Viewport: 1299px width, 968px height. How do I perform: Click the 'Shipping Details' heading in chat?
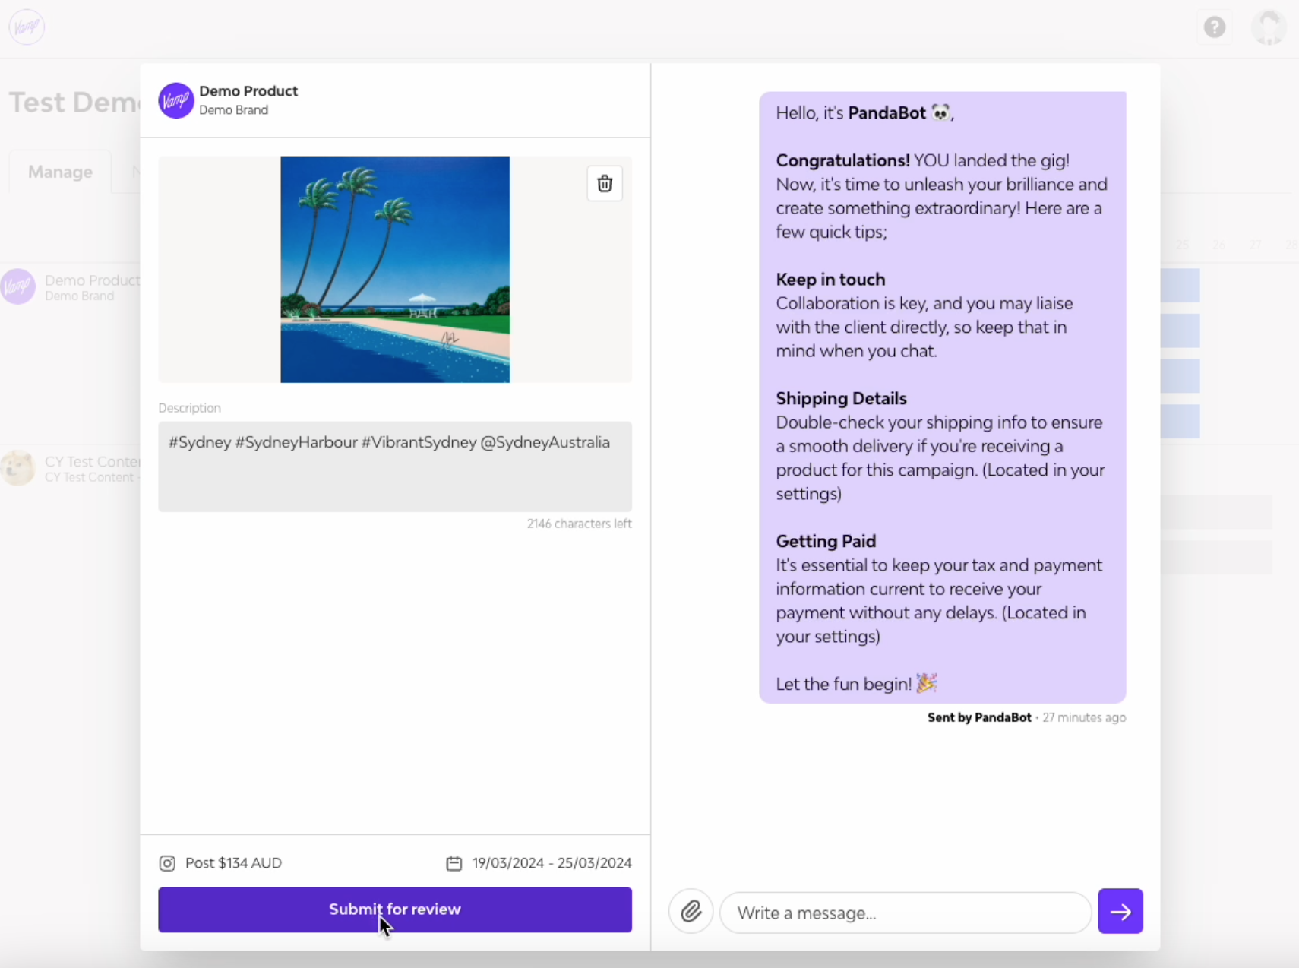coord(841,398)
